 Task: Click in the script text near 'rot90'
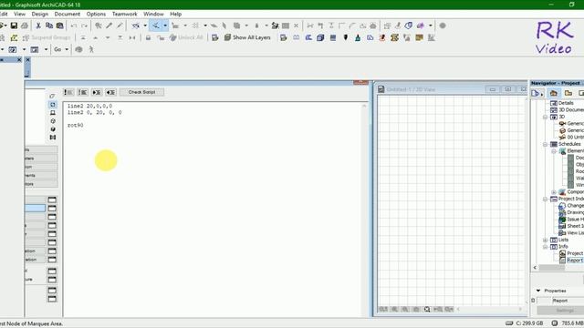[75, 126]
